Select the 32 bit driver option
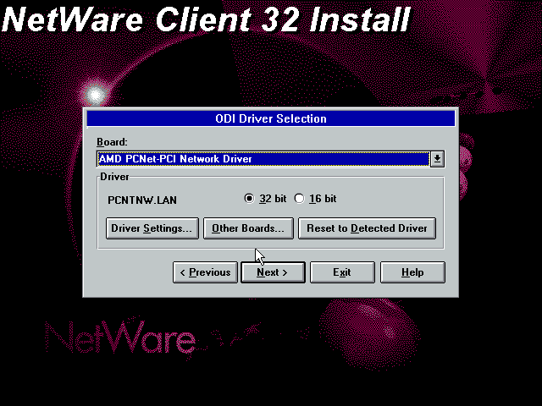This screenshot has width=542, height=406. (x=265, y=199)
